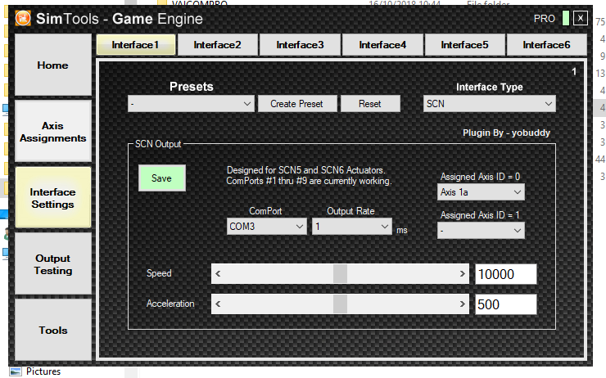
Task: Switch to the Interface2 tab
Action: pos(218,45)
